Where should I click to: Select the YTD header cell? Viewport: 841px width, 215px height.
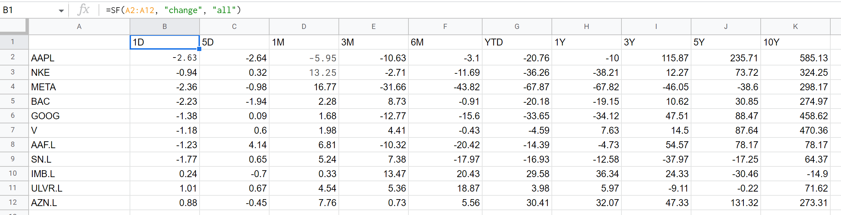pyautogui.click(x=517, y=42)
